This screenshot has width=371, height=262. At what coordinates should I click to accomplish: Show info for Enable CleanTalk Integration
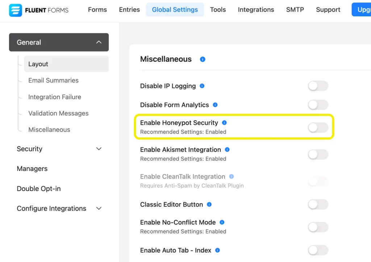tap(232, 176)
